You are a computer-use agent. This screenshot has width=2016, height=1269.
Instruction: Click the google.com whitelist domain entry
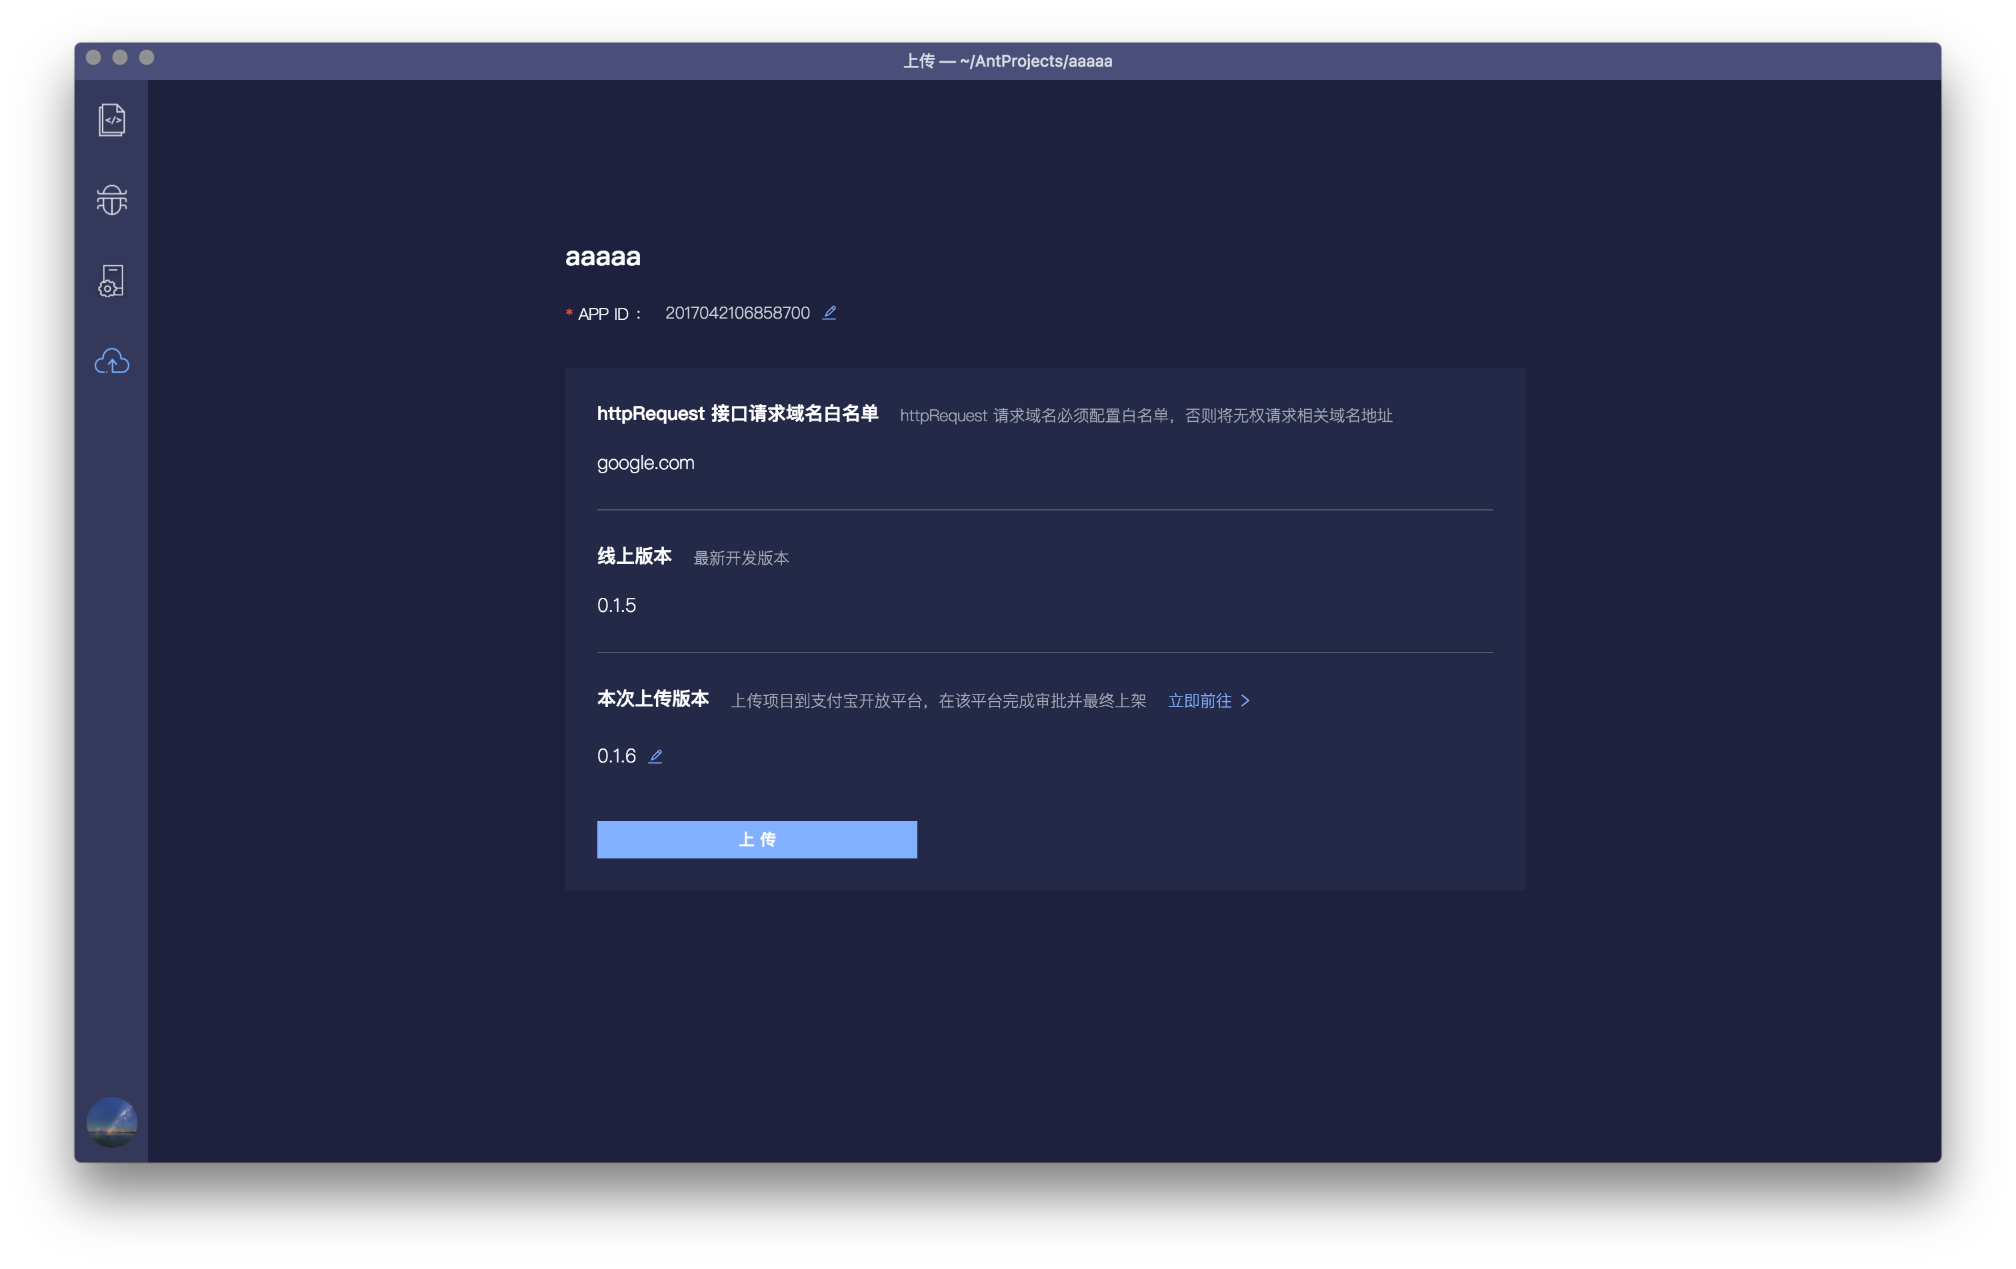point(645,463)
